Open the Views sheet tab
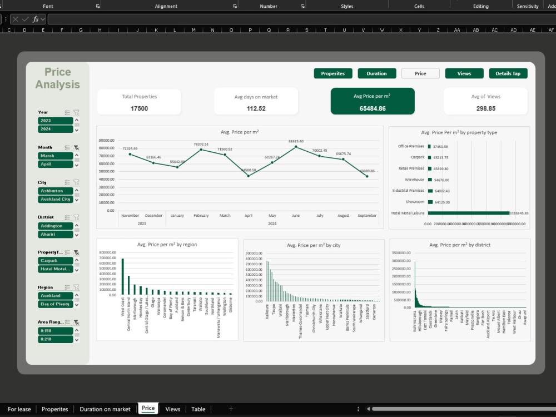The width and height of the screenshot is (556, 417). tap(173, 409)
